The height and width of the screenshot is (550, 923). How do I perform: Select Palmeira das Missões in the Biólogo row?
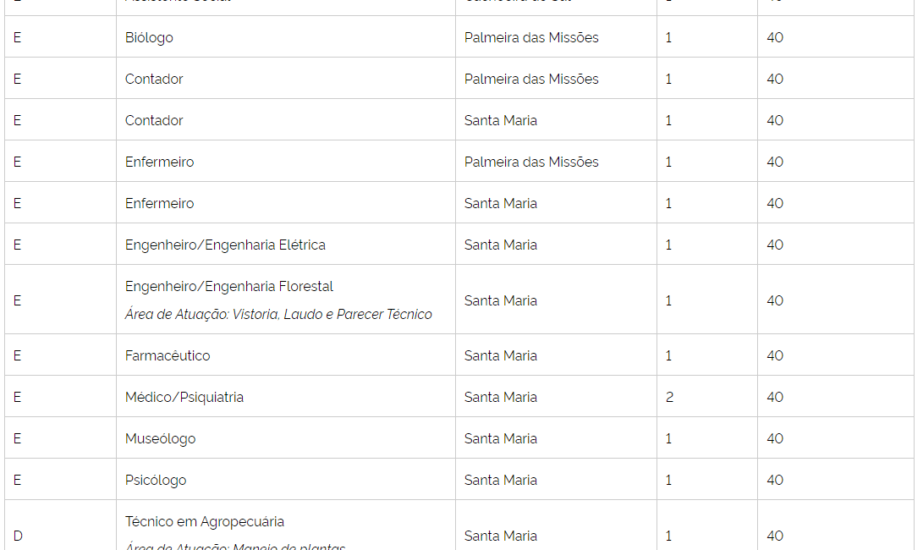[x=530, y=37]
